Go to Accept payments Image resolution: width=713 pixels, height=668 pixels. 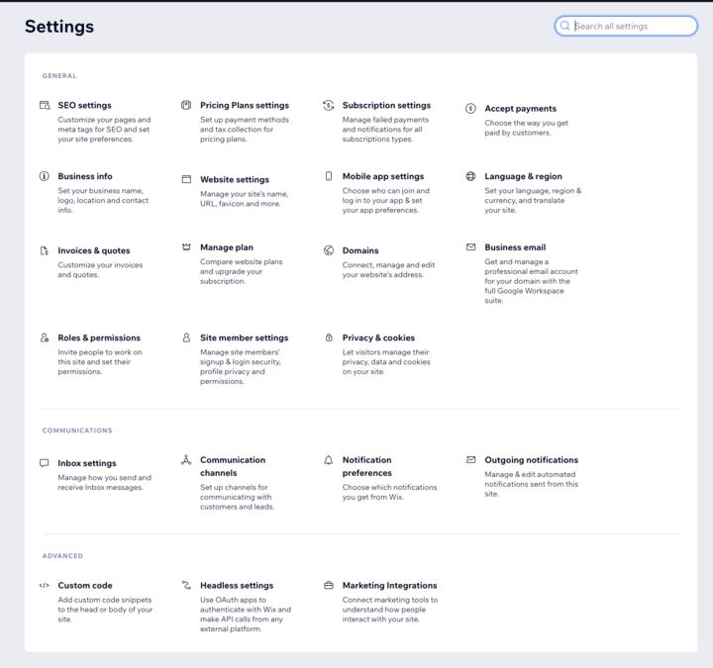click(520, 109)
